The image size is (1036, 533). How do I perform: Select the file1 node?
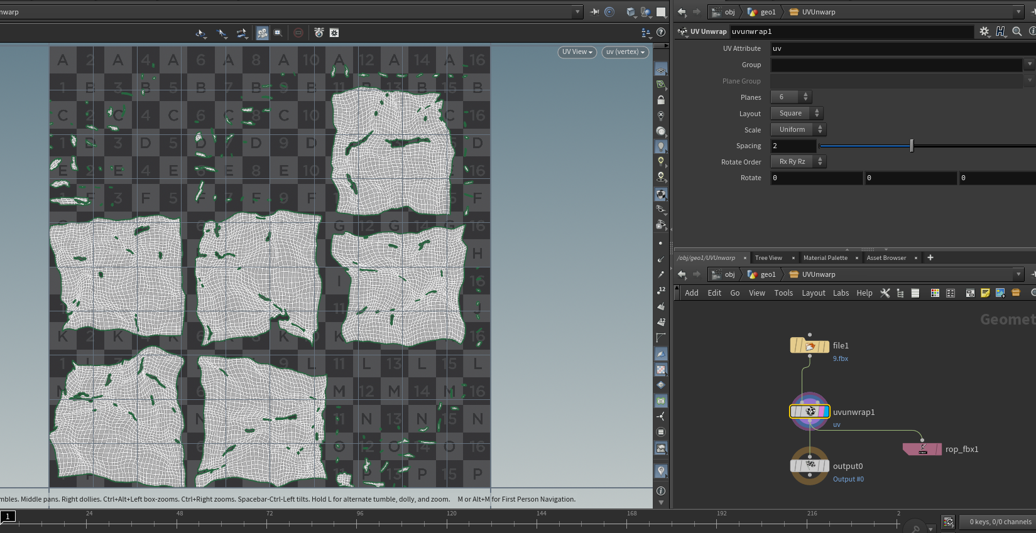pos(809,345)
